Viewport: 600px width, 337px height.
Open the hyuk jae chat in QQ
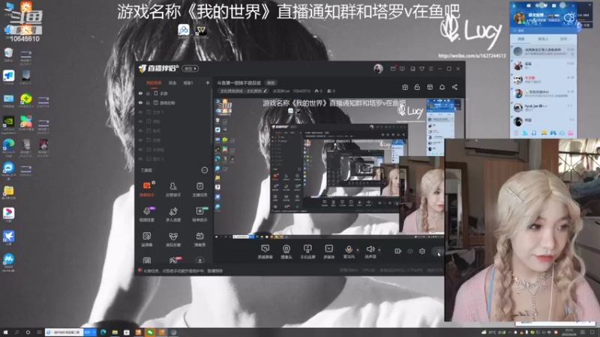tap(543, 107)
